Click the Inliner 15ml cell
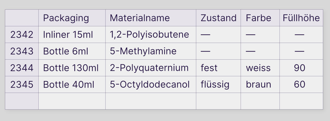This screenshot has width=330, height=121. coord(72,35)
